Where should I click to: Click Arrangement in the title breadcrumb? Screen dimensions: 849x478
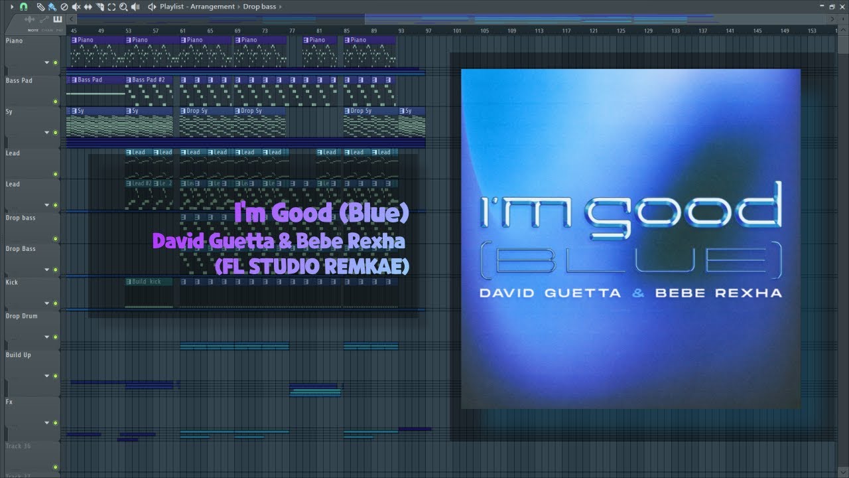212,7
